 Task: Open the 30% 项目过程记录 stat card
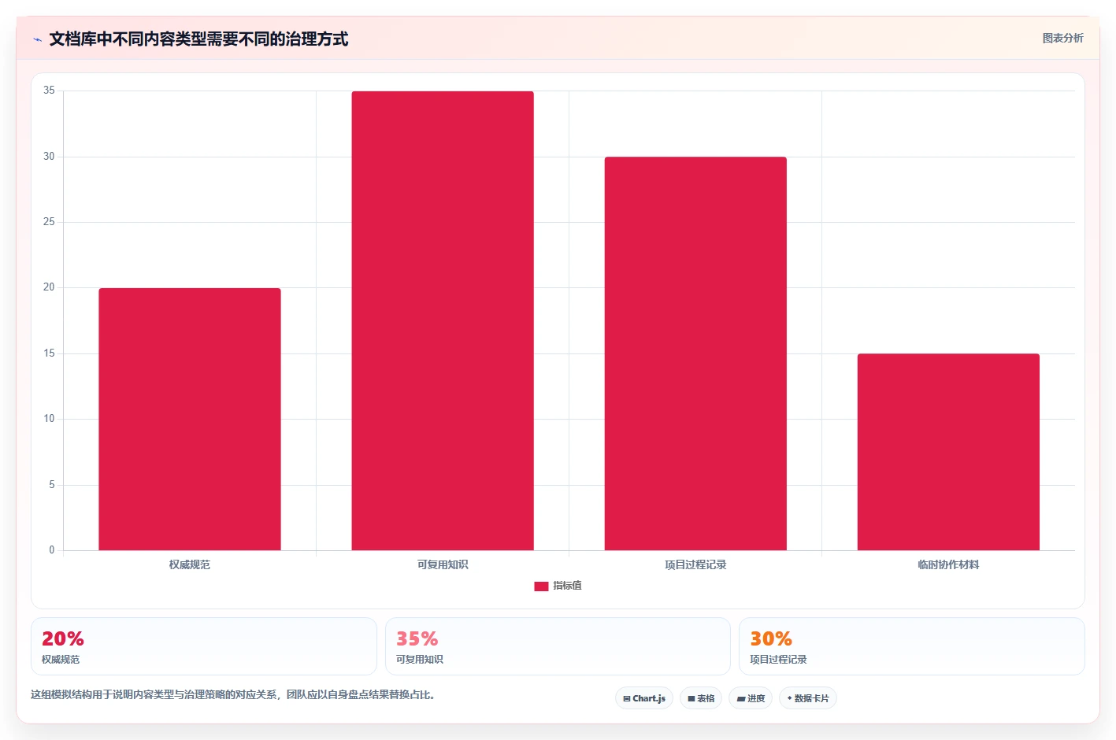click(912, 646)
